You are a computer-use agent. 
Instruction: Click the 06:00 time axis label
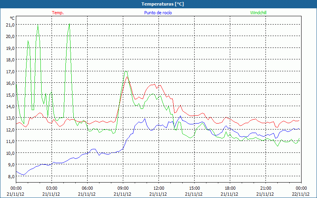(87, 188)
